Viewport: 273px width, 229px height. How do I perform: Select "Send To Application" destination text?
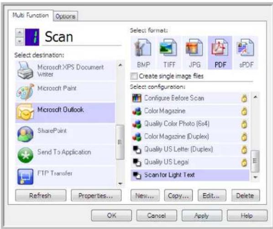coord(64,152)
